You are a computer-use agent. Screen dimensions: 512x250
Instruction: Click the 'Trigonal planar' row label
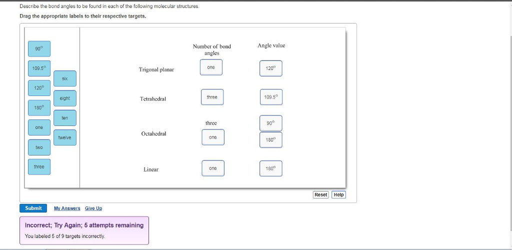tap(156, 69)
